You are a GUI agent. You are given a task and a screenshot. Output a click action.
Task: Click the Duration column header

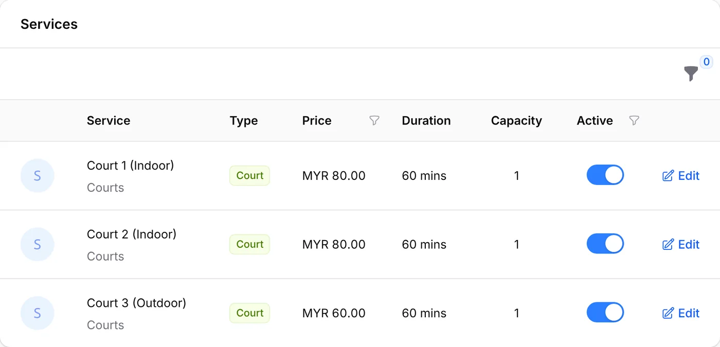[x=426, y=121]
